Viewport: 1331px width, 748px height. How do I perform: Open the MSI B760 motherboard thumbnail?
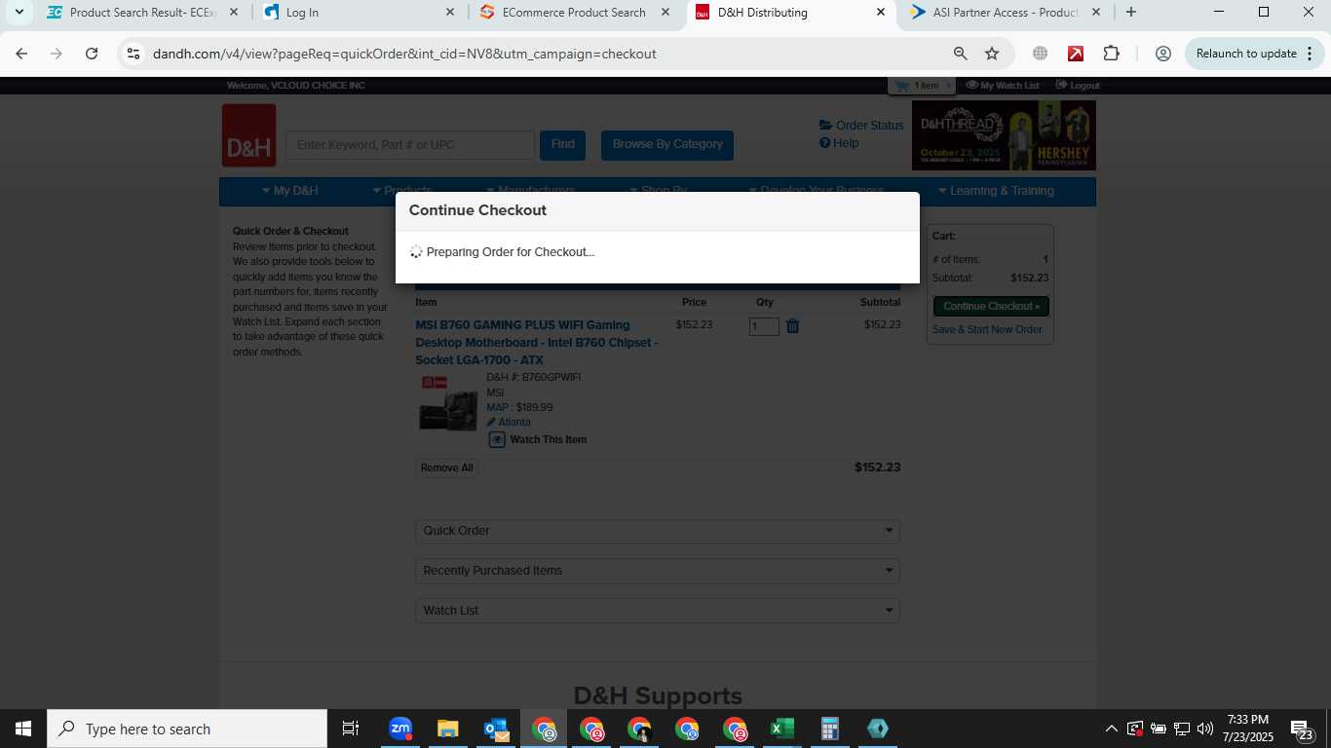(x=447, y=403)
